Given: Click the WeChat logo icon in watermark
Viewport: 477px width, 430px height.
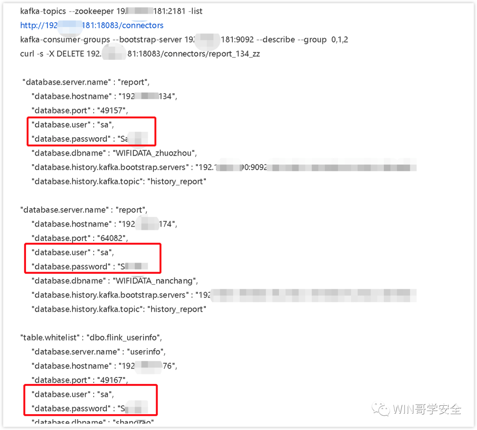Looking at the screenshot, I should [x=381, y=409].
